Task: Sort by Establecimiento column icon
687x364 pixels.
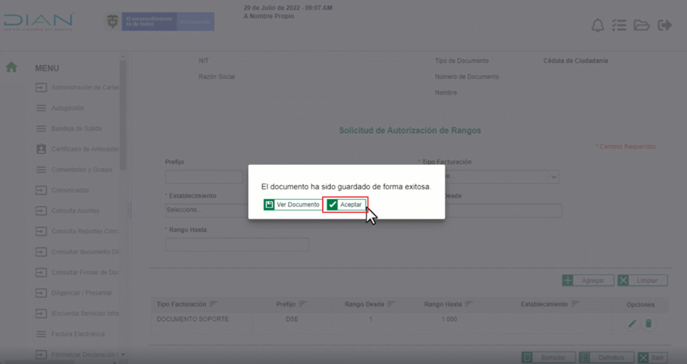Action: click(575, 304)
